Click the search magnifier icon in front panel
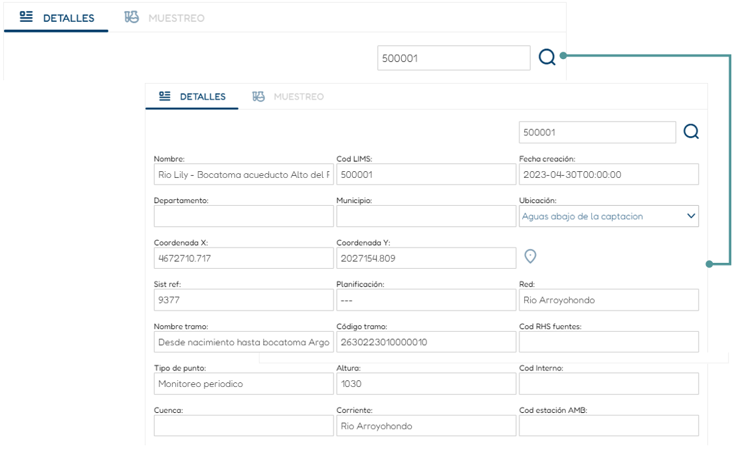734x450 pixels. (x=691, y=132)
